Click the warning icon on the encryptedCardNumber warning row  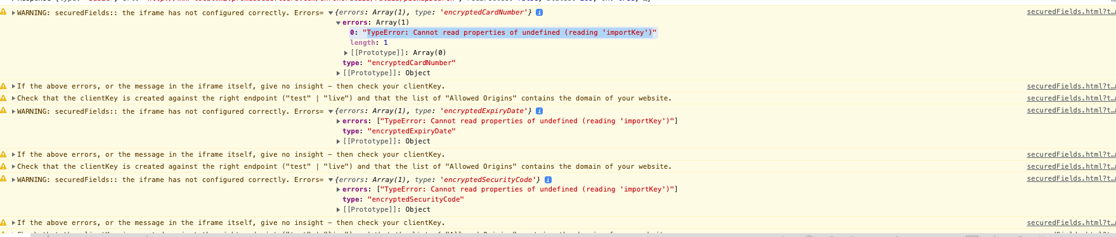click(4, 12)
